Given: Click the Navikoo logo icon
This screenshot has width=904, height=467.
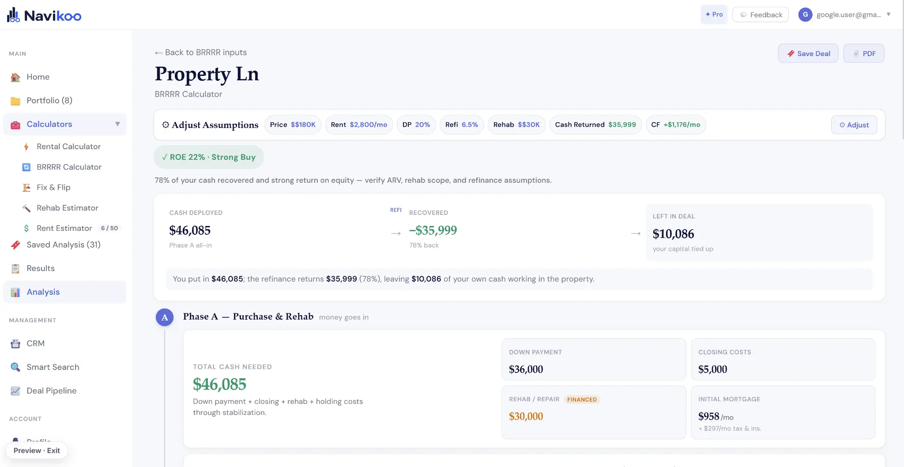Looking at the screenshot, I should [13, 15].
